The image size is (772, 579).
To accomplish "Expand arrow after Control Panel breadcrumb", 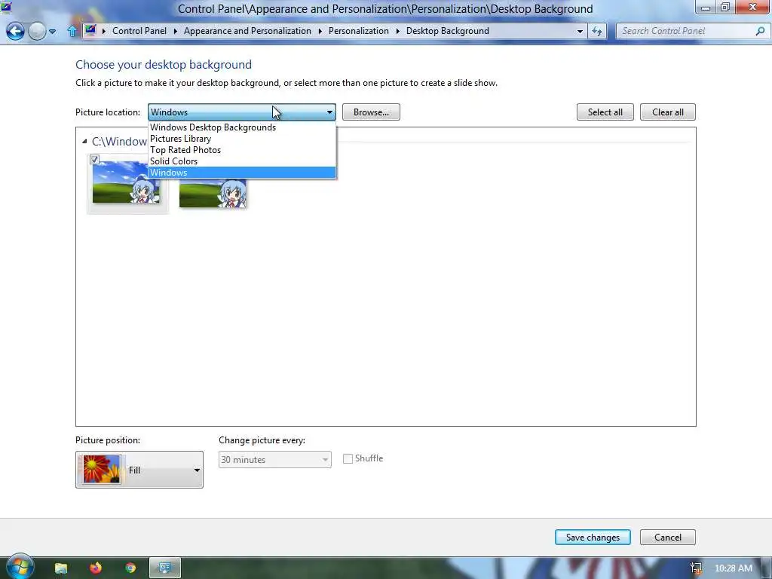I will [x=175, y=31].
